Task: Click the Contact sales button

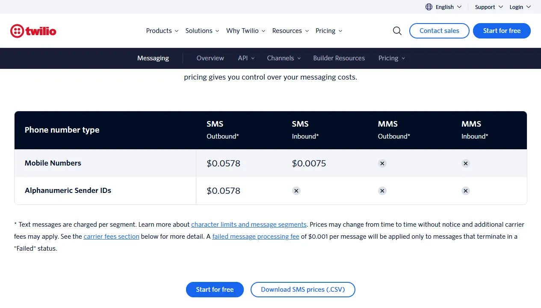Action: (x=439, y=31)
